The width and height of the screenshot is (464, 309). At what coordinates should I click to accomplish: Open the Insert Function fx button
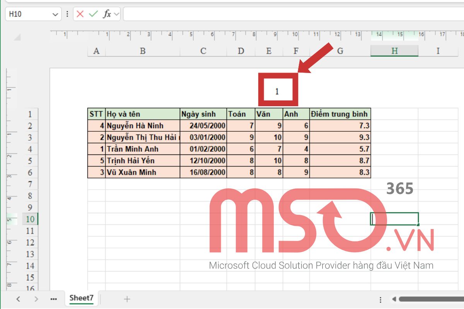pyautogui.click(x=107, y=14)
